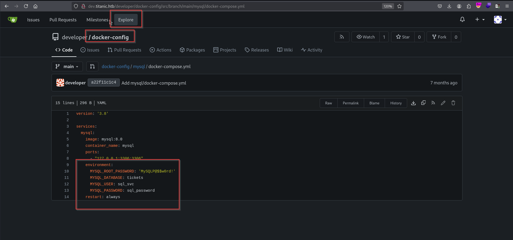Viewport: 513px width, 240px height.
Task: Click the repository RSS feed icon
Action: click(x=342, y=37)
